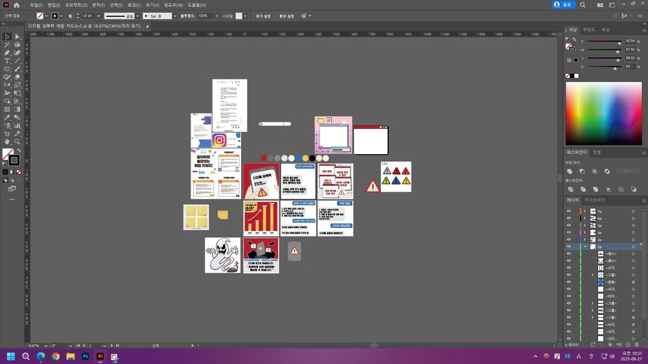Select the Line Segment tool
The width and height of the screenshot is (648, 364).
17,61
